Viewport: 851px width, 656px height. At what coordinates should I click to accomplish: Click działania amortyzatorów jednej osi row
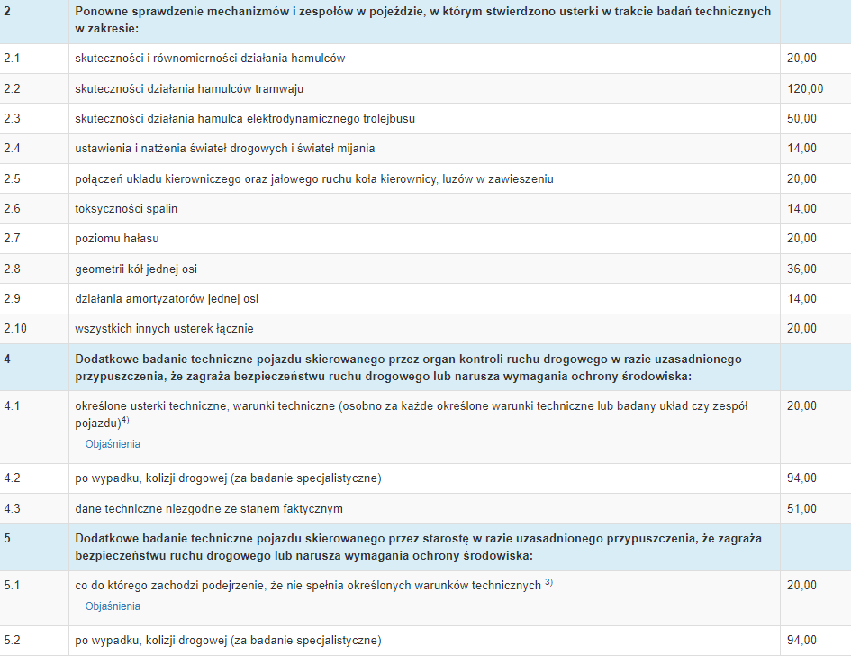tap(167, 298)
